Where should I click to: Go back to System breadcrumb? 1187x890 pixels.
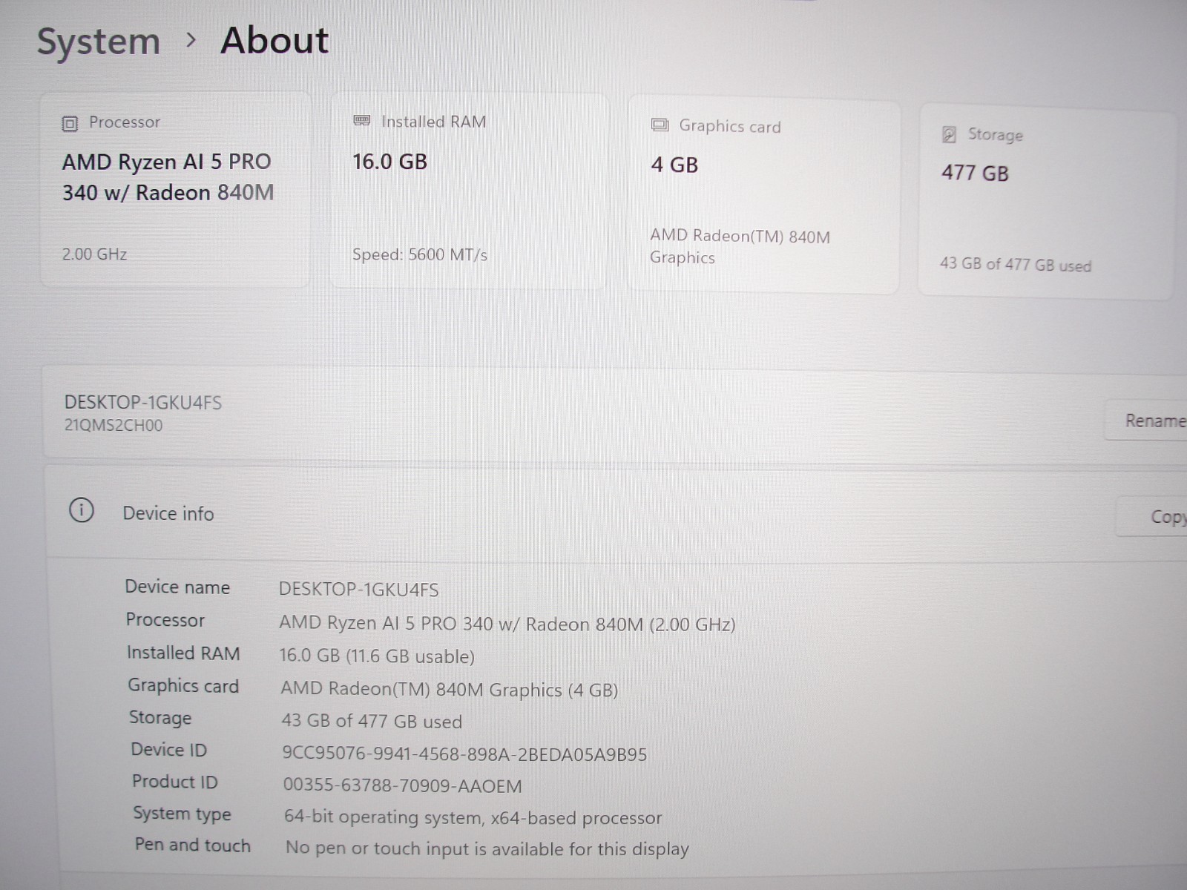[x=99, y=42]
